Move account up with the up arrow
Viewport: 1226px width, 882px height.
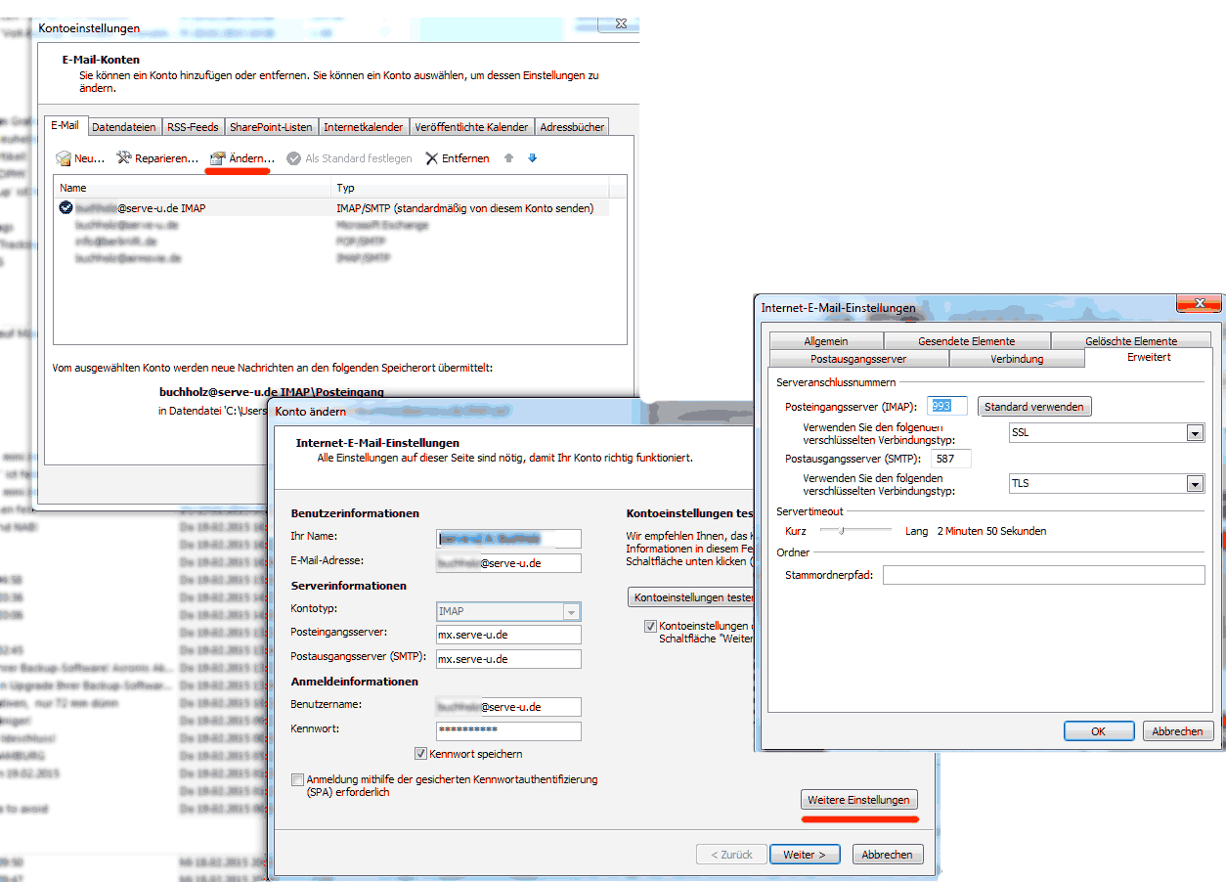tap(508, 158)
